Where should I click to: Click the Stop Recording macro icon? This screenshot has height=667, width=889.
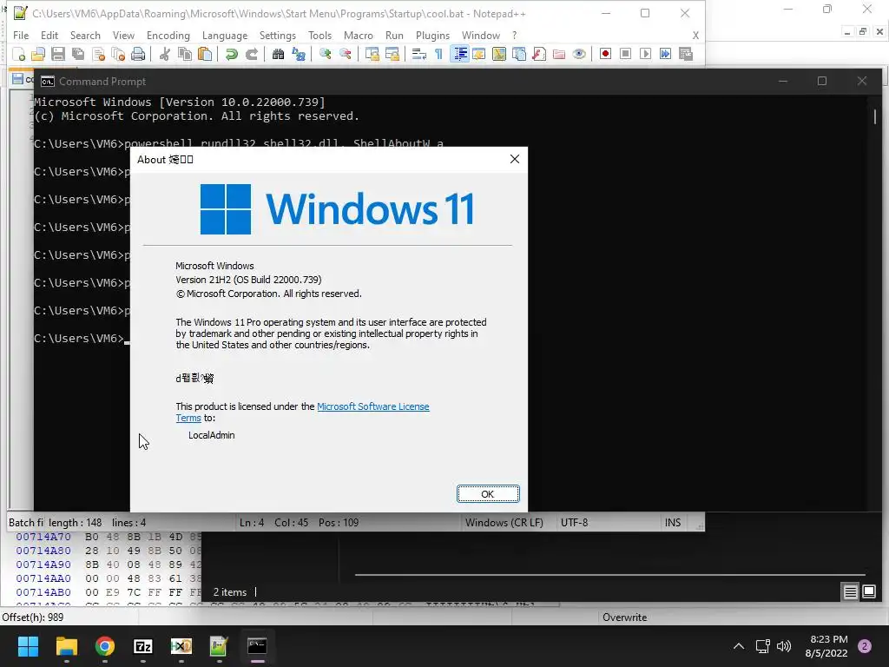click(x=625, y=54)
